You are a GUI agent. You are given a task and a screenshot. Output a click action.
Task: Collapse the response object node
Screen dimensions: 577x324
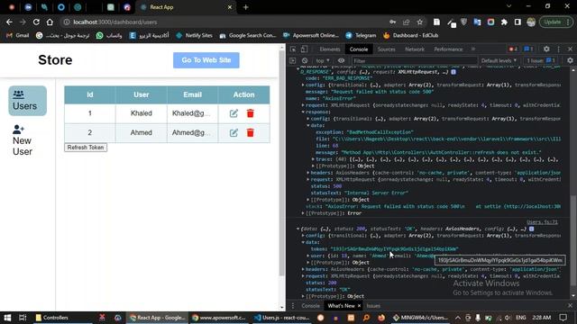[x=303, y=112]
